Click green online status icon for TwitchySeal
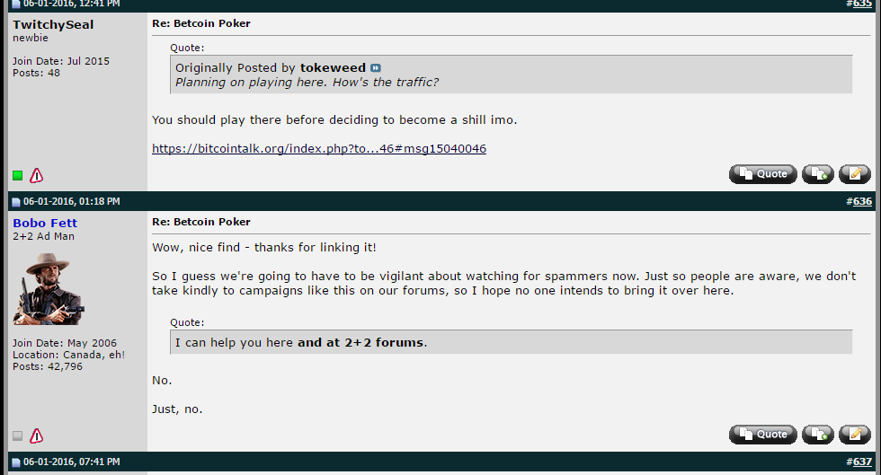Screen dimensions: 881x475 pos(17,176)
